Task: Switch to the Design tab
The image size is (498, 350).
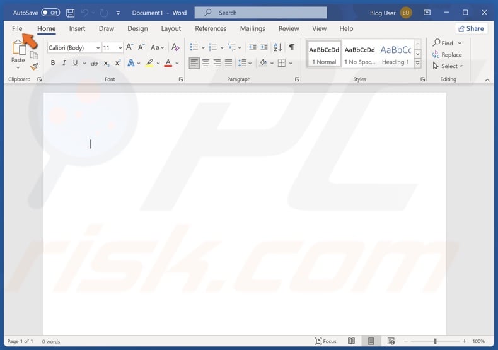Action: (x=137, y=28)
